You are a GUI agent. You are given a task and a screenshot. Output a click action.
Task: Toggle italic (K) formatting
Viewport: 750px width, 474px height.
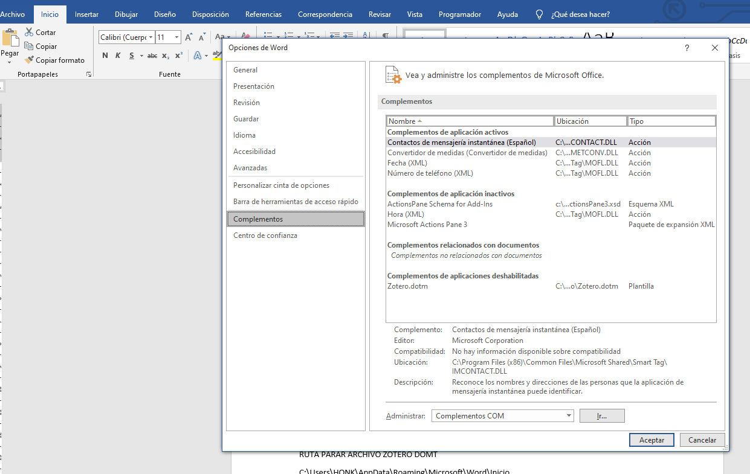(x=118, y=56)
